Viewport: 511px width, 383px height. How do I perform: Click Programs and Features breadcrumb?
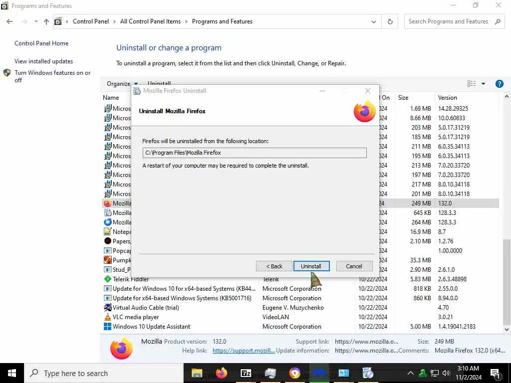[222, 21]
